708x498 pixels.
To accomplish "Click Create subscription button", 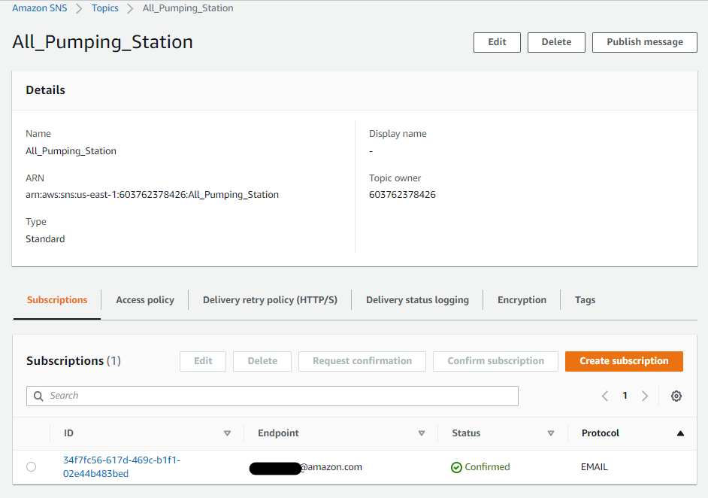I will coord(624,361).
